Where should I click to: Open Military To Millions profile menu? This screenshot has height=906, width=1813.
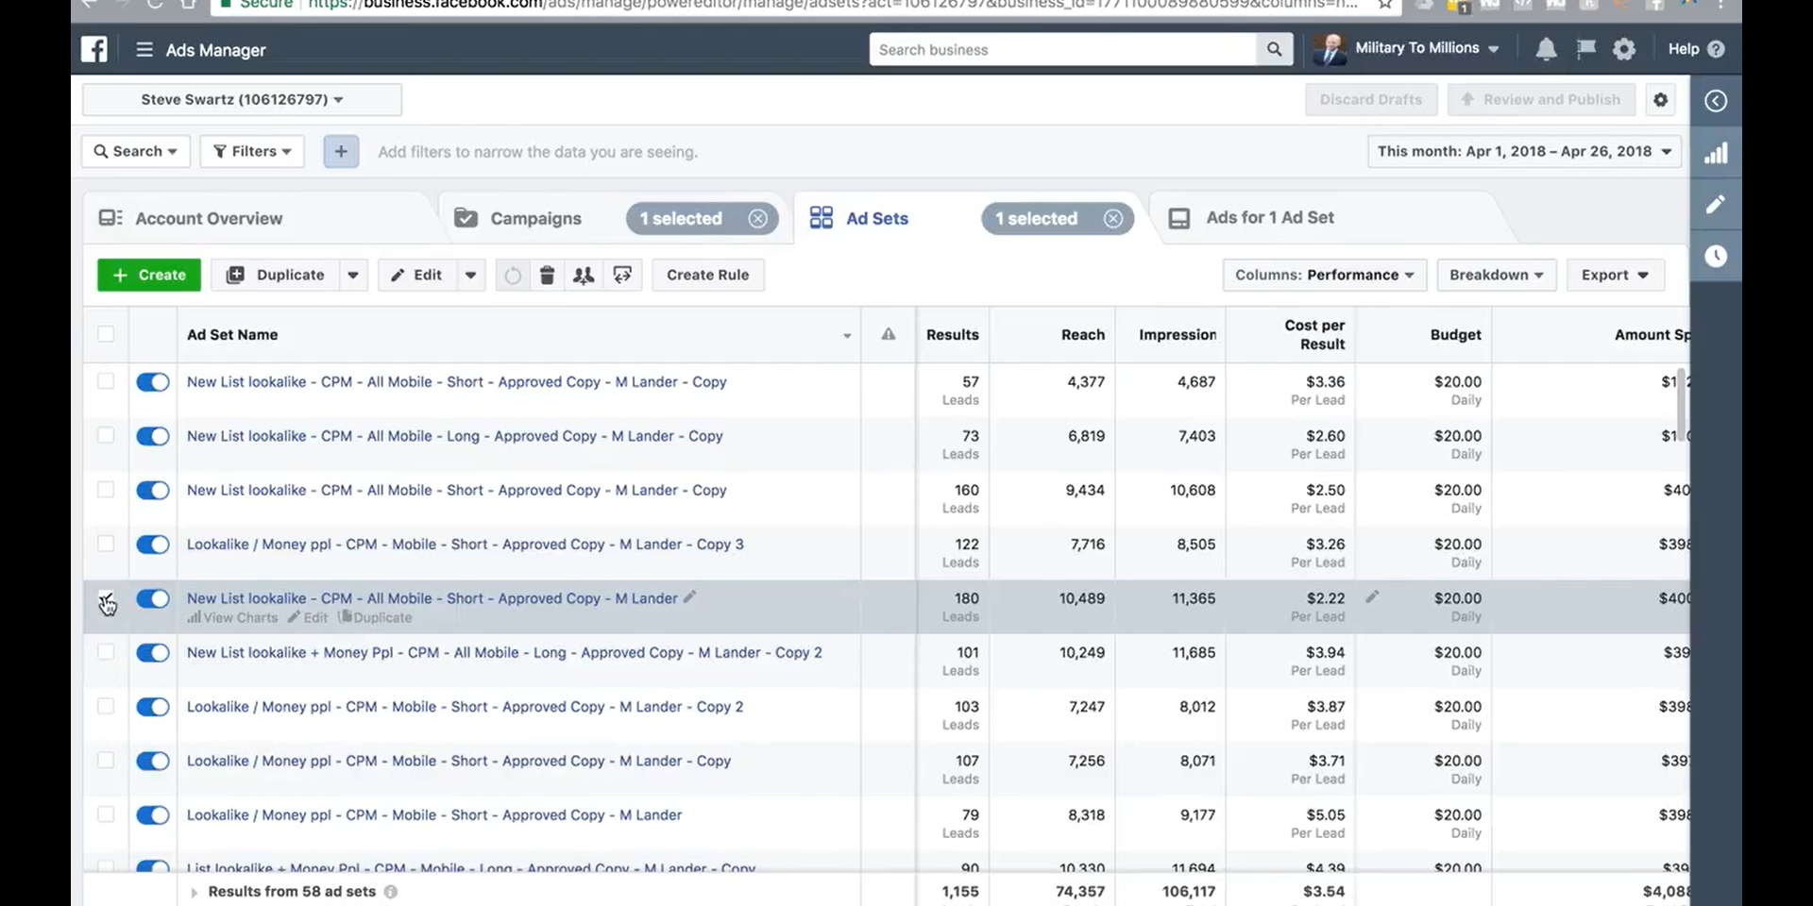coord(1407,49)
